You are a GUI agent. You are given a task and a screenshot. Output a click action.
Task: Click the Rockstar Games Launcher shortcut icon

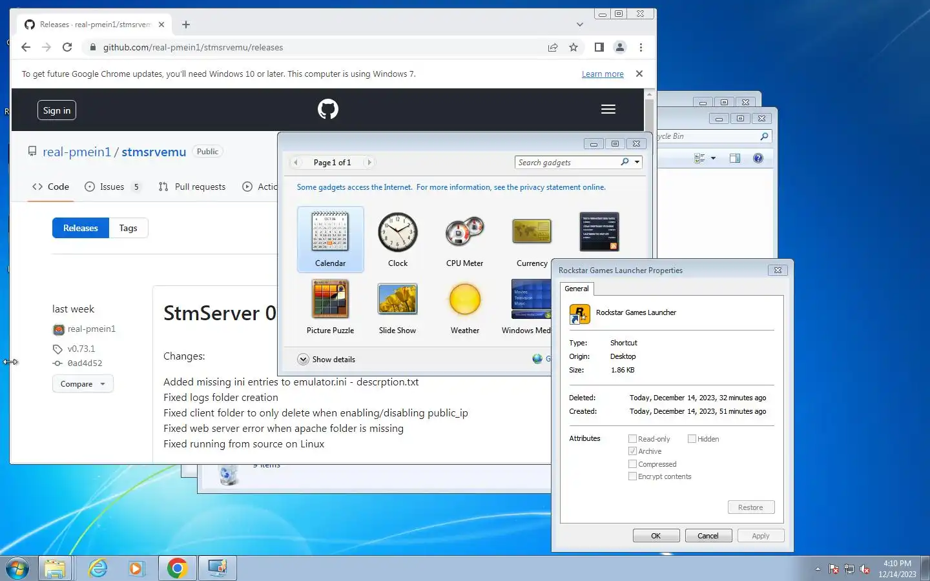(x=580, y=314)
